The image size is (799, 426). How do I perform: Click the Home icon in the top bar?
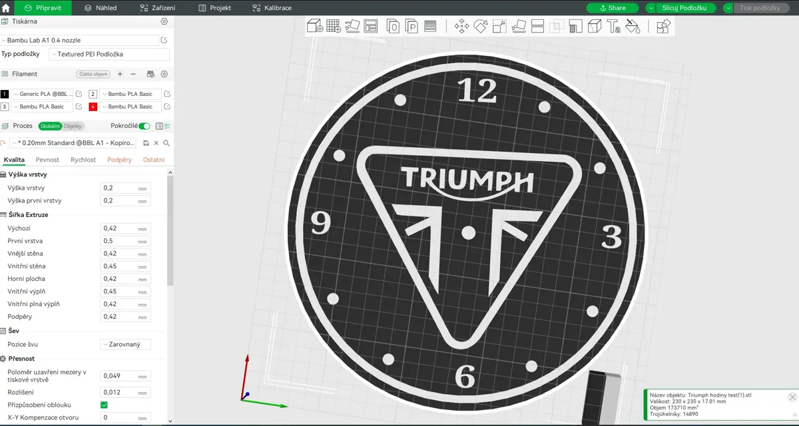6,8
